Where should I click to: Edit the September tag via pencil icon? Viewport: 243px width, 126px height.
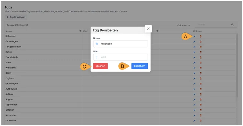[194, 105]
